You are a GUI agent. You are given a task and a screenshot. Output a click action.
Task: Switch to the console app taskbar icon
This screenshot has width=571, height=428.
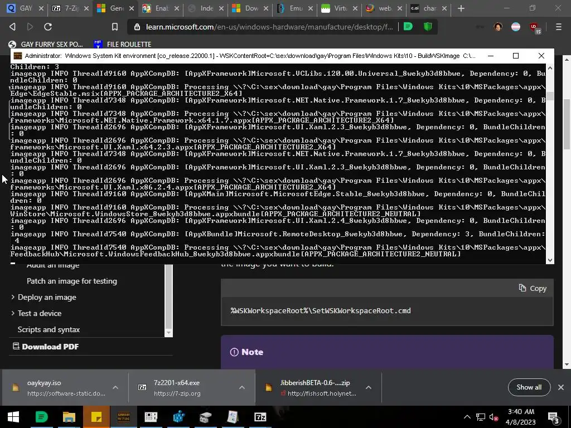click(123, 417)
